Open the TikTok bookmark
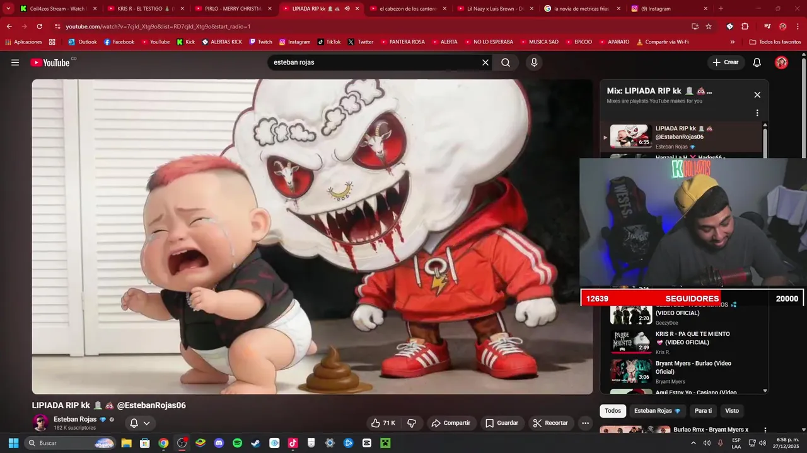Screen dimensions: 807x453 click(x=329, y=42)
